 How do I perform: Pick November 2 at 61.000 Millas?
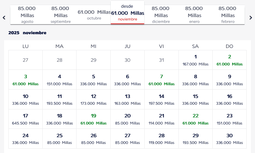(229, 60)
